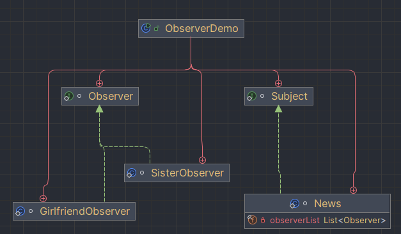Click plus marker above SisterObserver node
Screen dimensions: 401x234
[202, 160]
